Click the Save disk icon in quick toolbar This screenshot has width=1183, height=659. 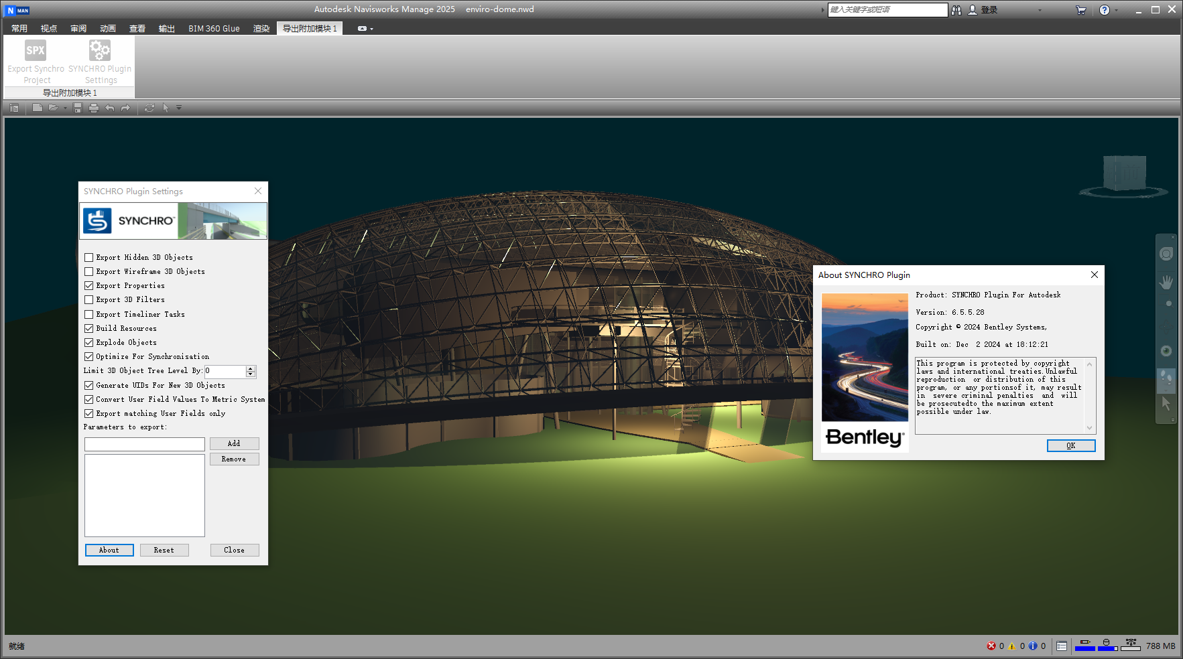(x=78, y=108)
